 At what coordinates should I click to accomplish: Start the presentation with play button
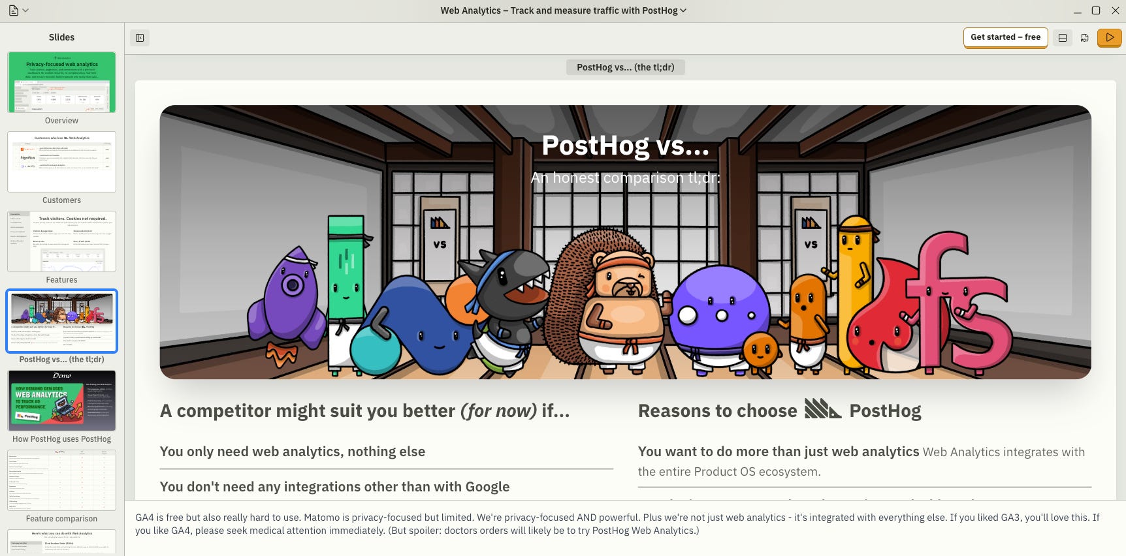[1109, 38]
